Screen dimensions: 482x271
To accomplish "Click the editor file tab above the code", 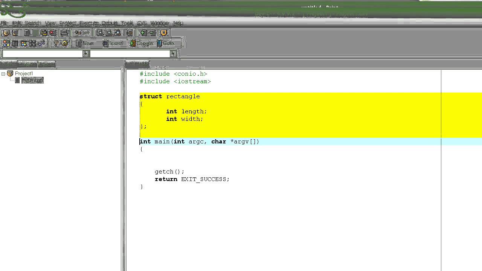I will point(137,64).
